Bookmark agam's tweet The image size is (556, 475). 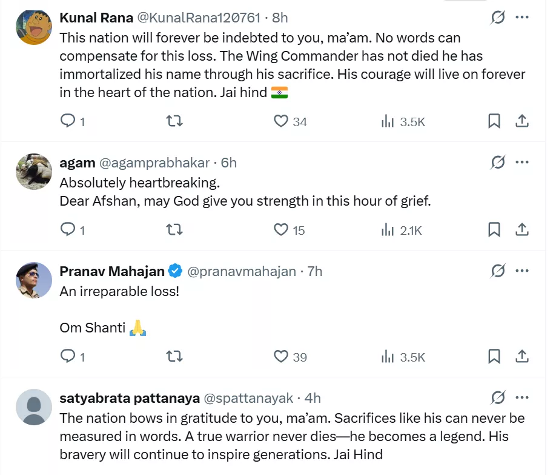click(494, 229)
